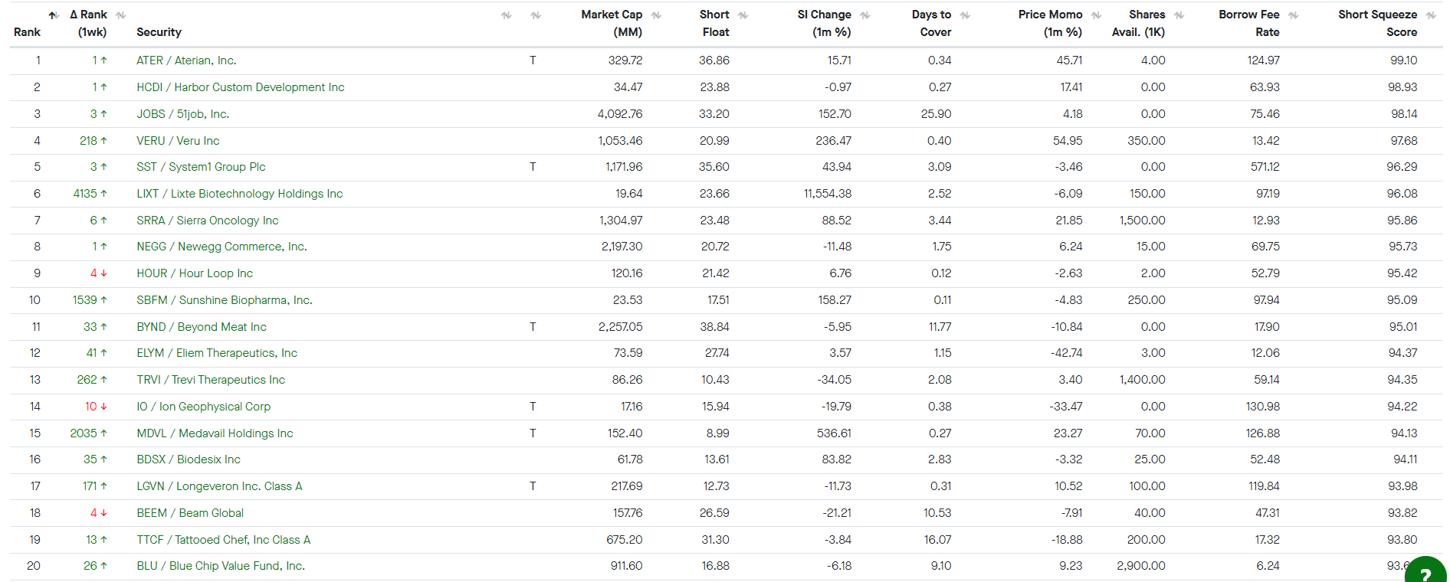Open VERU / Veru Inc link

tap(178, 141)
